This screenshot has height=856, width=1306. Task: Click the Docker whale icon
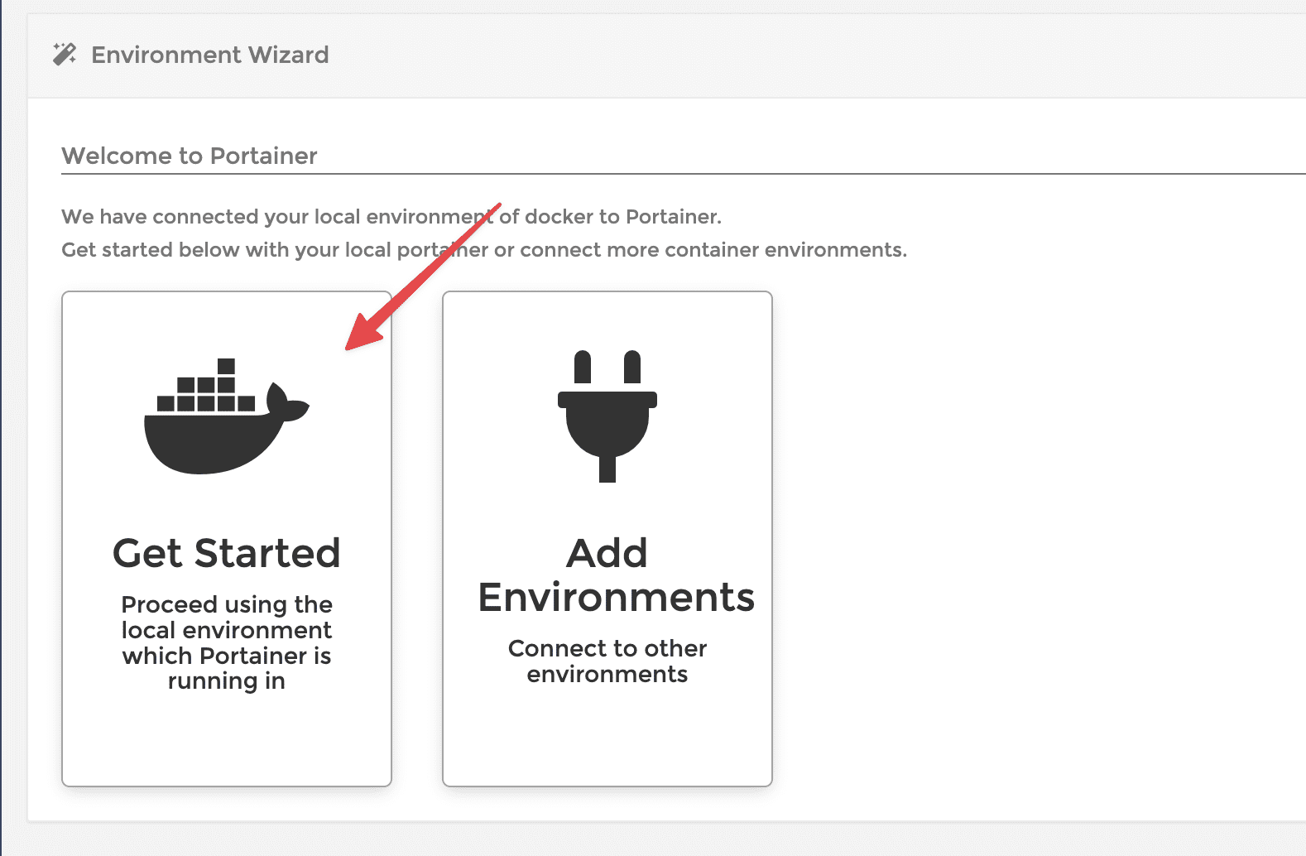[x=227, y=416]
